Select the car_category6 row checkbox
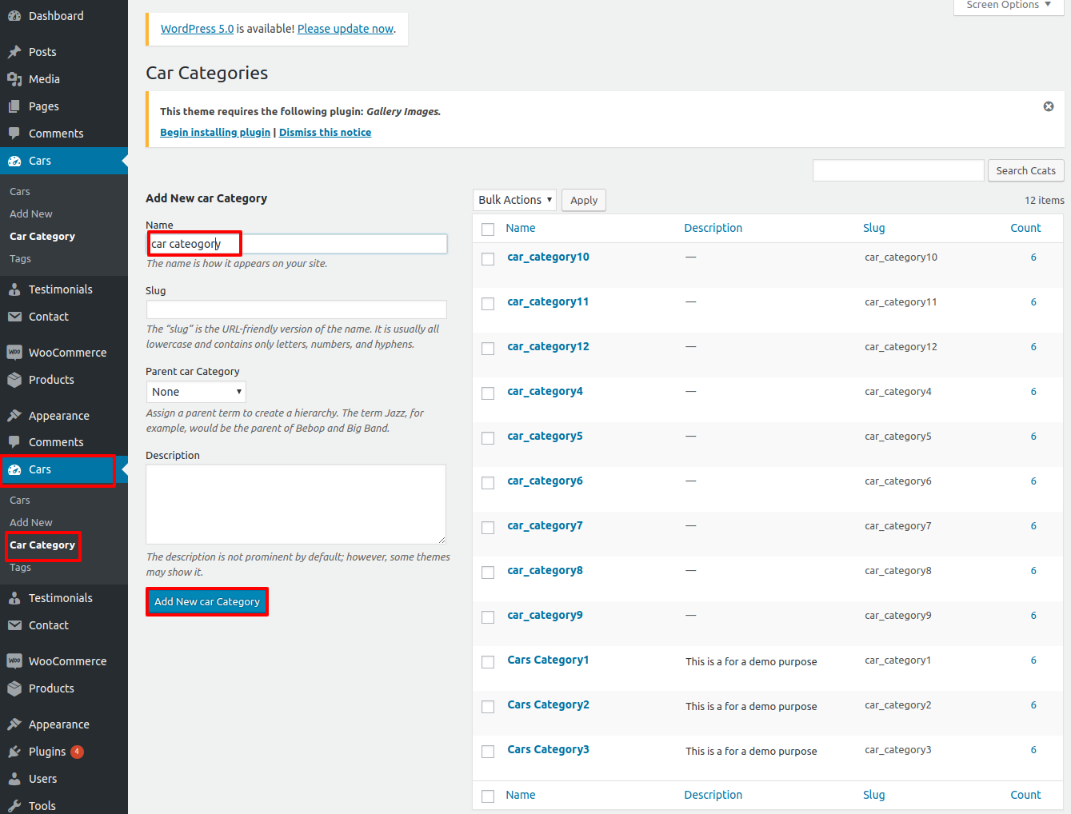 pos(488,483)
